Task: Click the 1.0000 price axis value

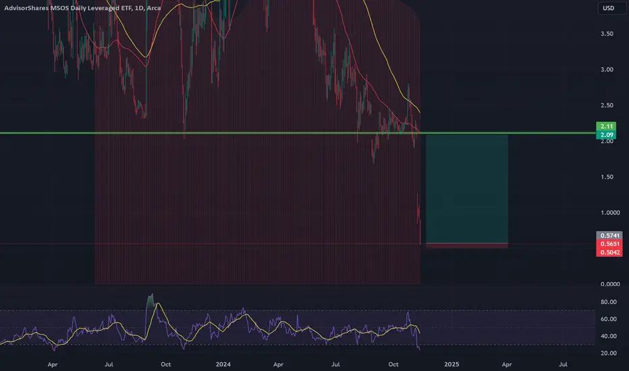Action: (x=609, y=212)
